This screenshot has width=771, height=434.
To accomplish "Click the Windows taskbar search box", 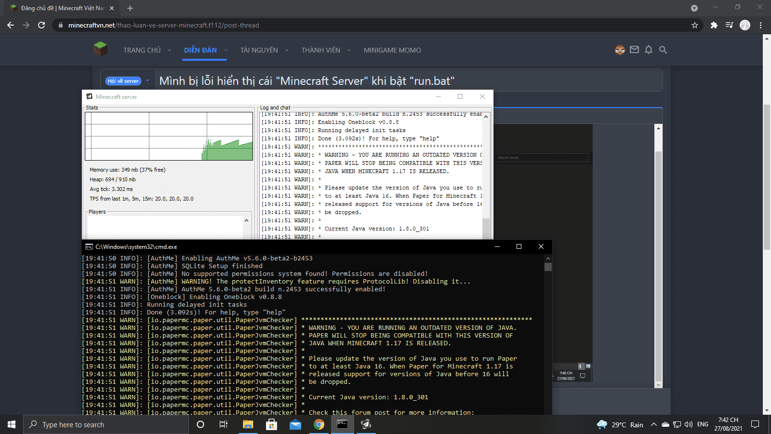I will pyautogui.click(x=106, y=424).
